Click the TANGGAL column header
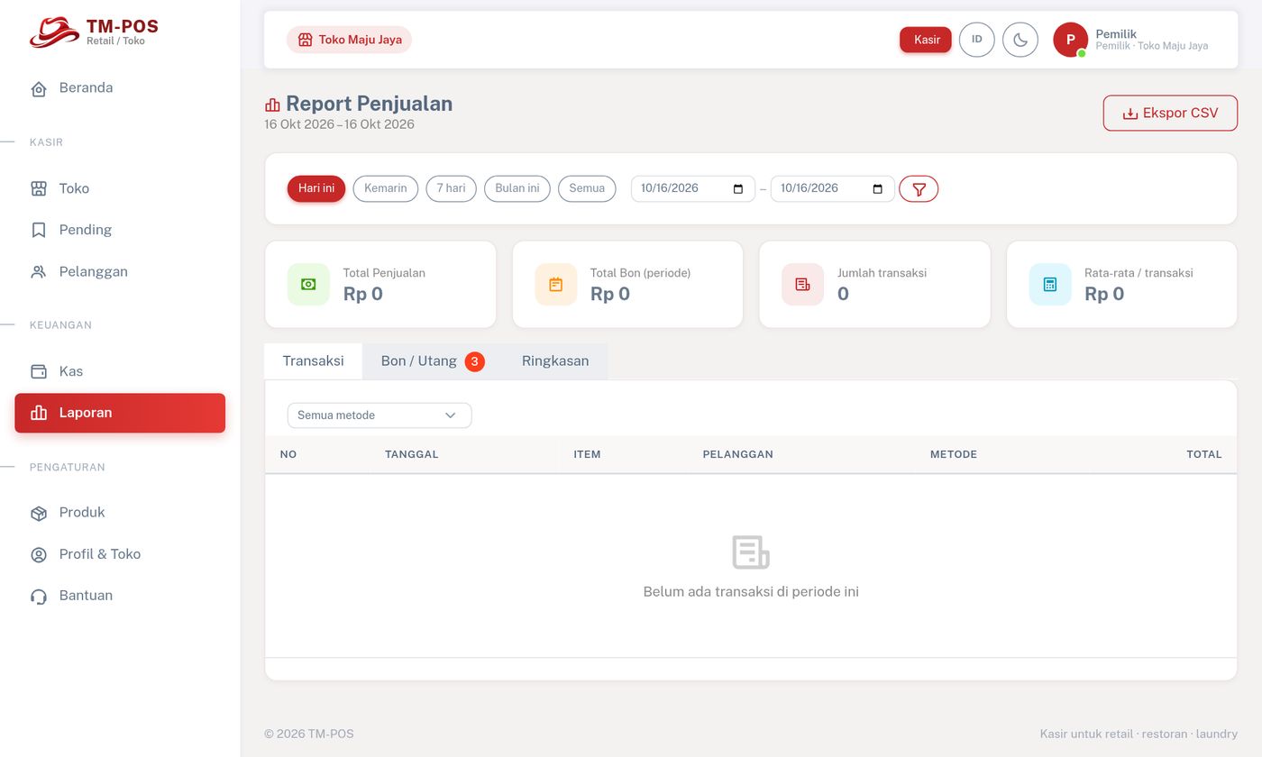Screen dimensions: 1262x757 [x=412, y=454]
